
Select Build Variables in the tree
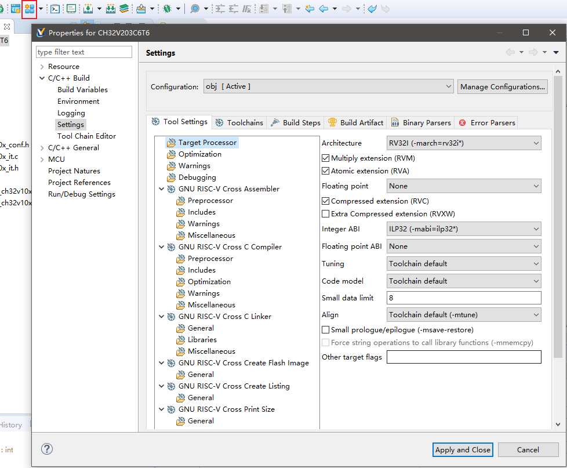(82, 90)
